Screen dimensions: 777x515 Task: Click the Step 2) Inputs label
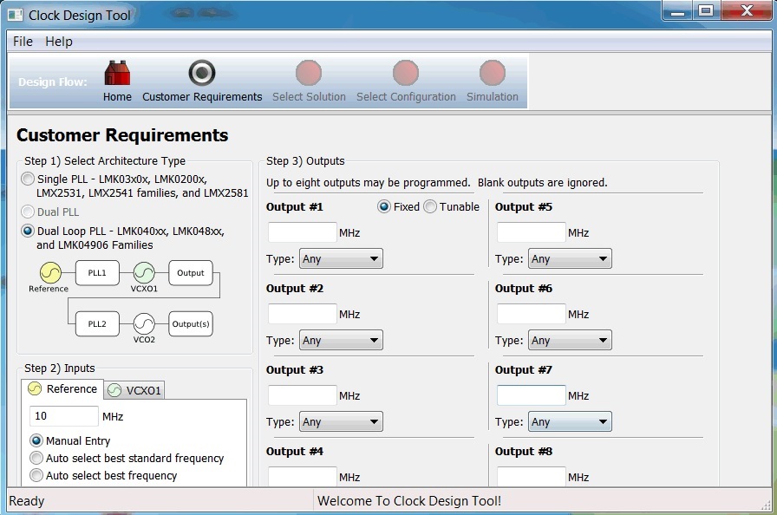tap(60, 368)
